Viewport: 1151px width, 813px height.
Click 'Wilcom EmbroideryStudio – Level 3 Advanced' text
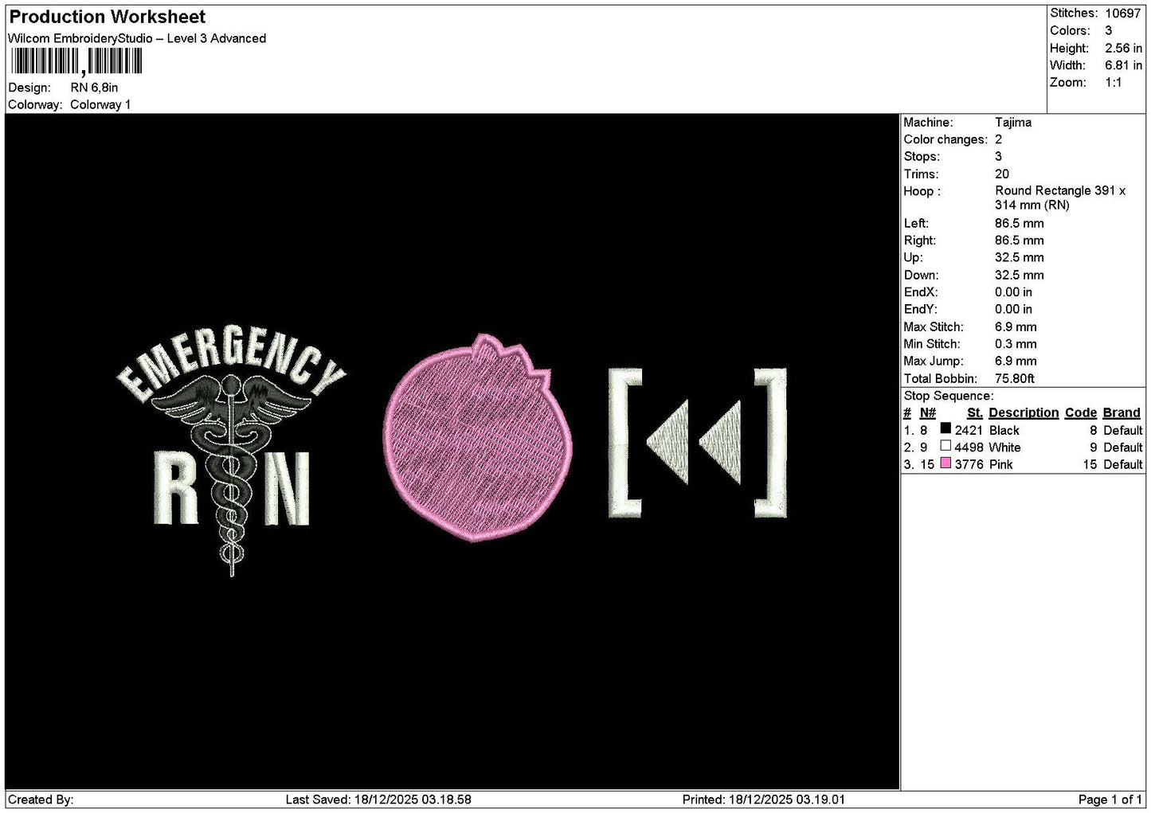click(x=137, y=38)
